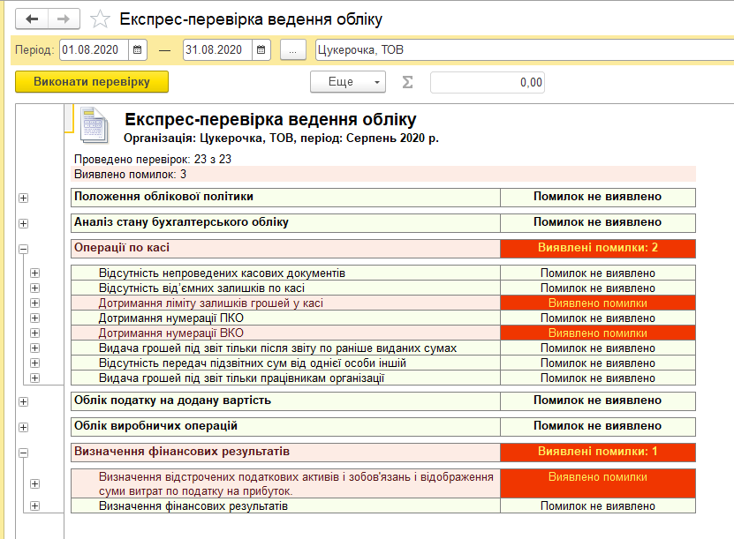Click the sigma sum icon
Viewport: 734px width, 539px height.
pyautogui.click(x=407, y=82)
